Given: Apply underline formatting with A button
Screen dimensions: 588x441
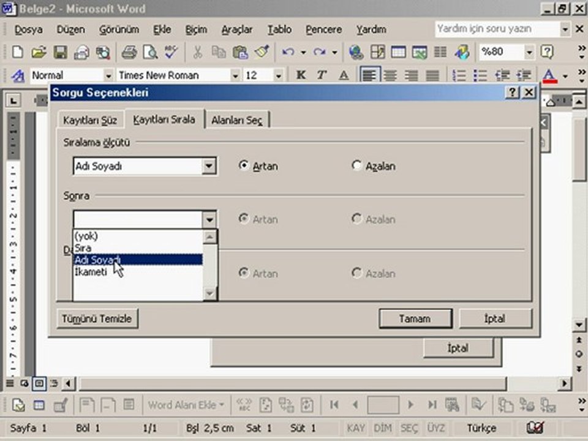Looking at the screenshot, I should pos(344,75).
